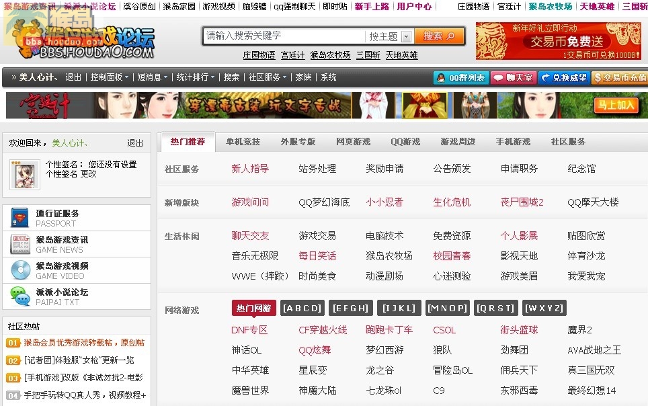648x406 pixels.
Task: Open the 站务处理 forum link
Action: 317,169
